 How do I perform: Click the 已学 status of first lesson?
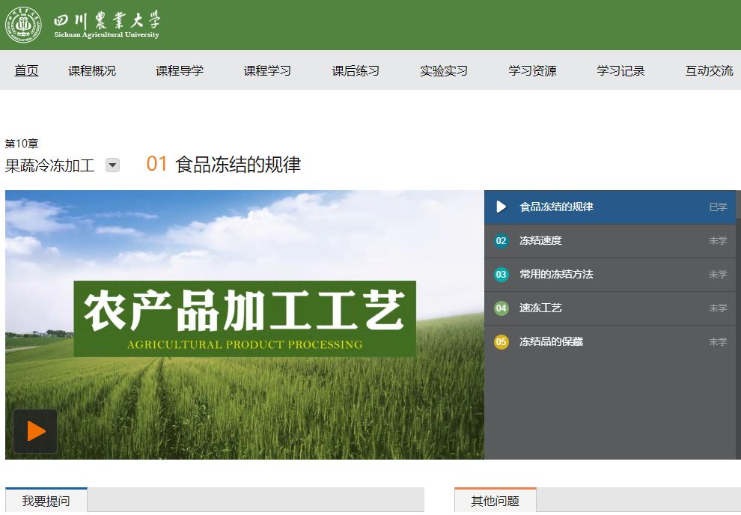click(718, 207)
